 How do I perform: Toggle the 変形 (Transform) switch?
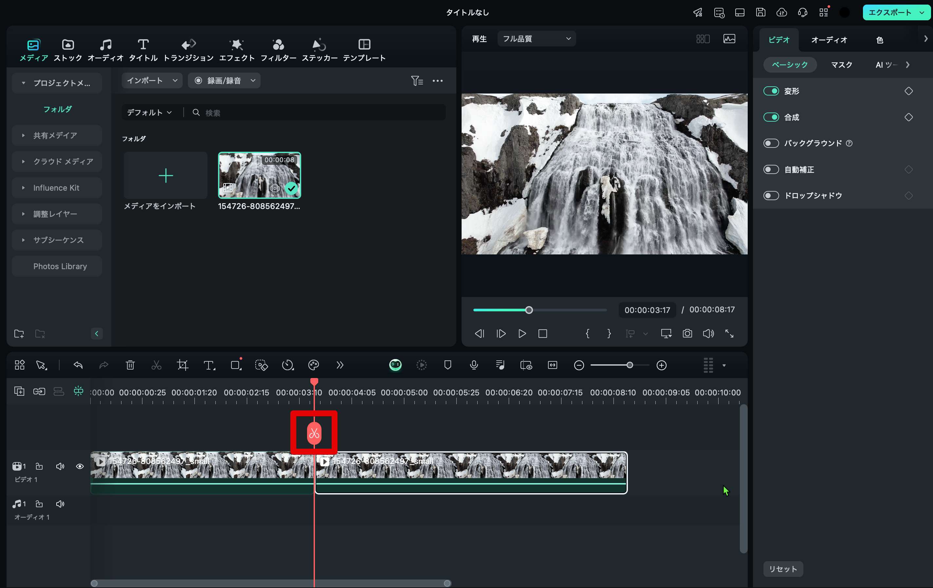[x=771, y=91]
